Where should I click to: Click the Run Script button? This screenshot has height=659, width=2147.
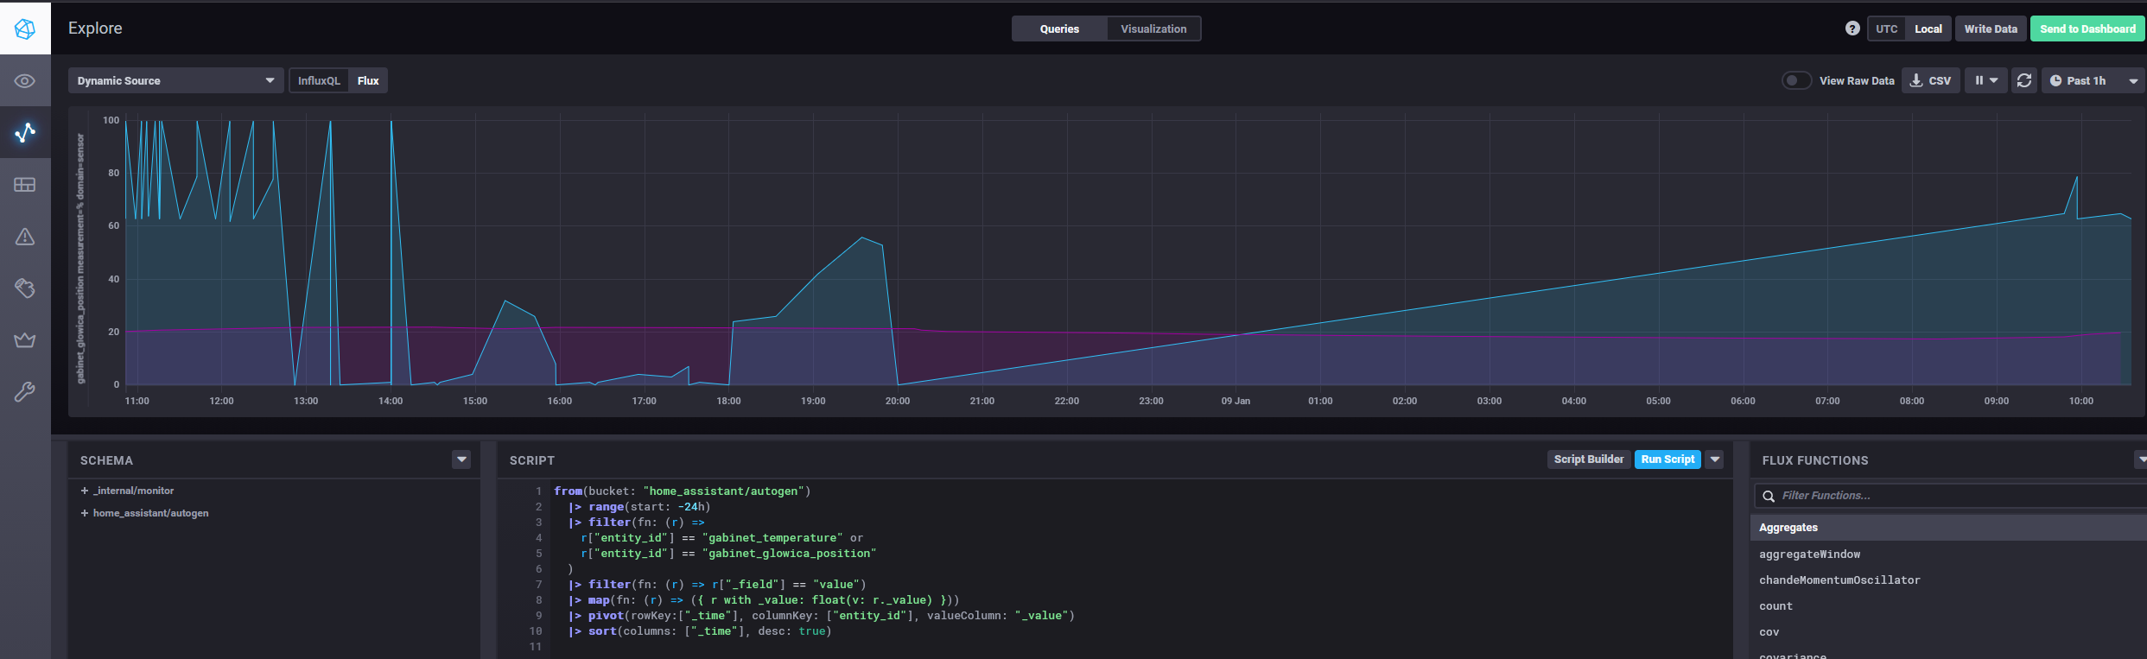pos(1667,459)
